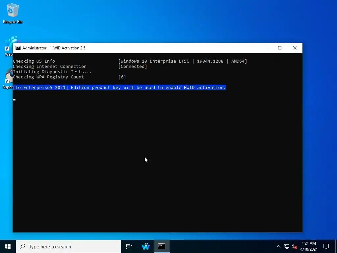
Task: Click the 'HWID Activation 2.5' window title
Action: click(68, 48)
